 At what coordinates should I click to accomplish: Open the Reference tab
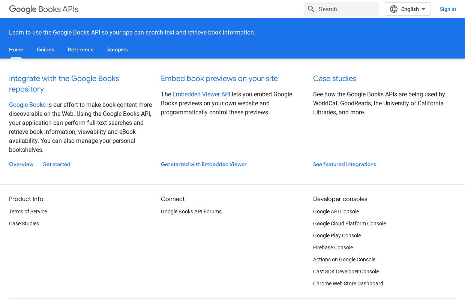click(x=81, y=49)
